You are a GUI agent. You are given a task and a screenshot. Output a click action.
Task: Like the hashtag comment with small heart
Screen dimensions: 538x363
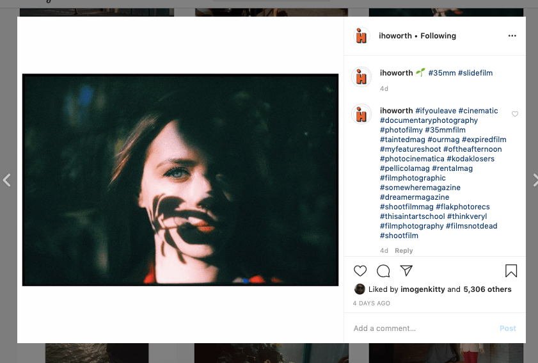click(x=515, y=114)
